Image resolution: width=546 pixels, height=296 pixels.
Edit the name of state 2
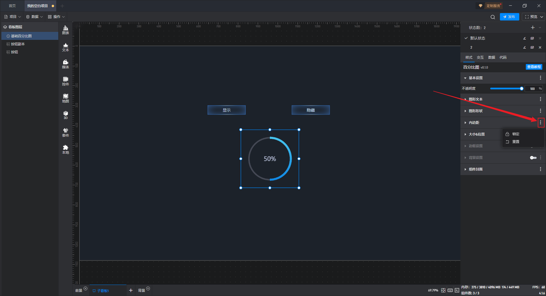525,48
